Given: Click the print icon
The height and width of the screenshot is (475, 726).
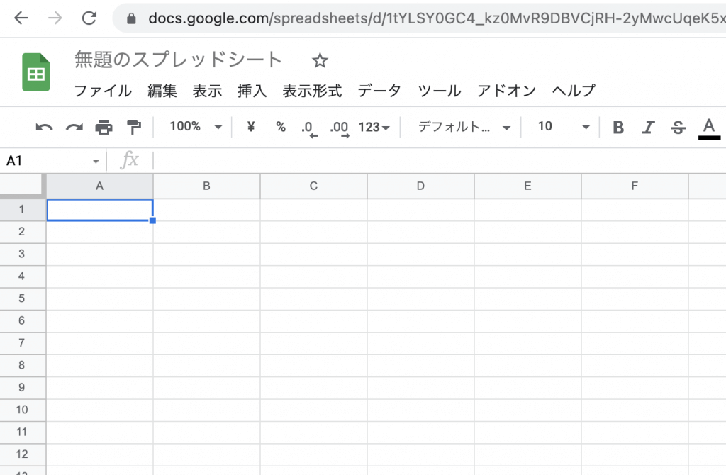Looking at the screenshot, I should 104,128.
